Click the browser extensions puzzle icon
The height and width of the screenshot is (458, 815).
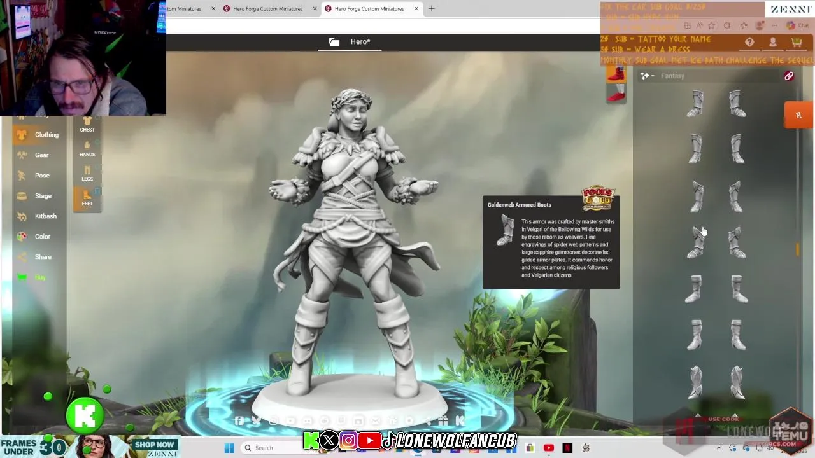tap(727, 25)
